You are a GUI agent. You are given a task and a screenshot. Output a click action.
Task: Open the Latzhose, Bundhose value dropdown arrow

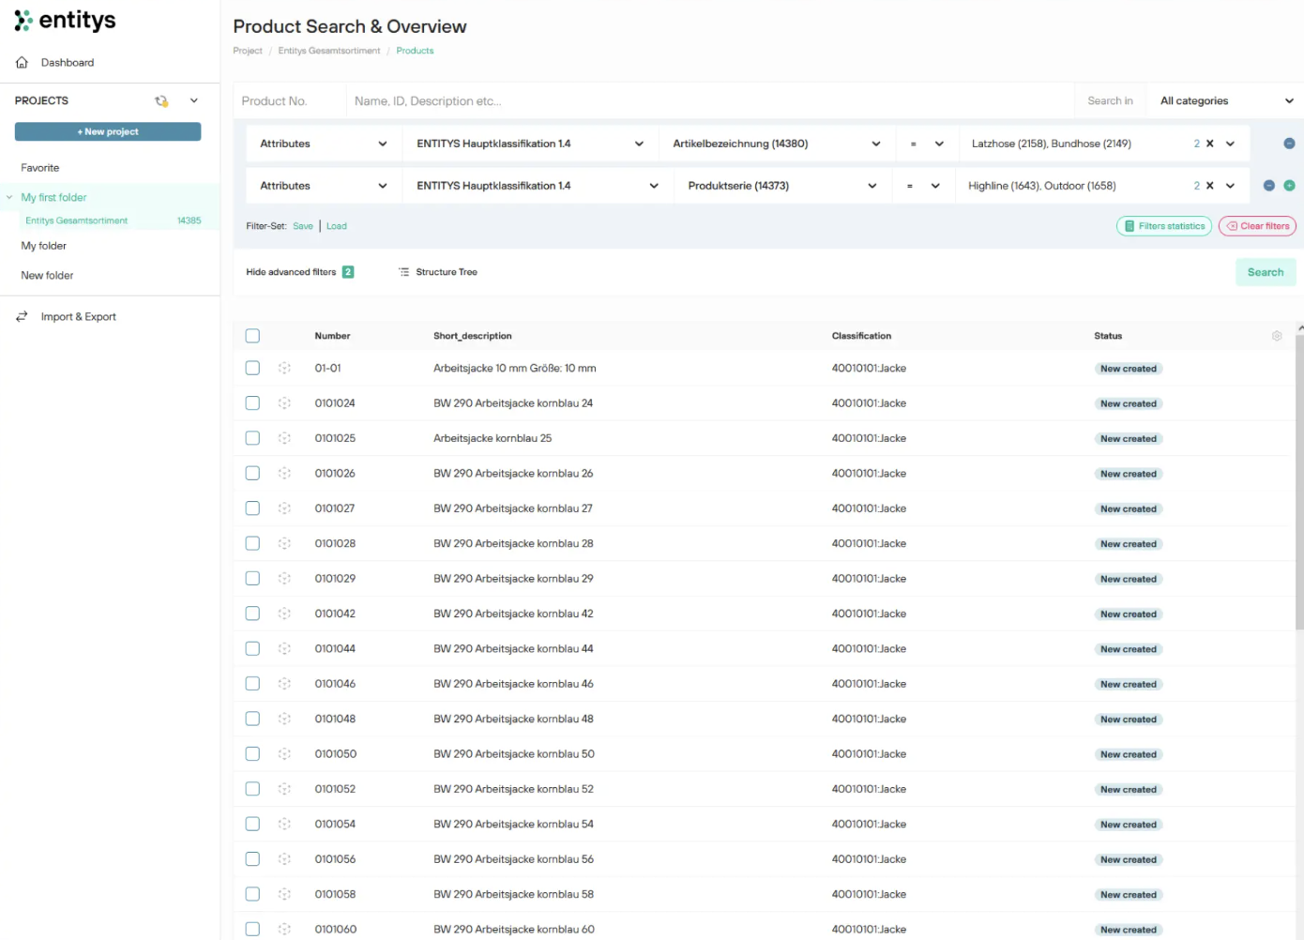click(1230, 144)
